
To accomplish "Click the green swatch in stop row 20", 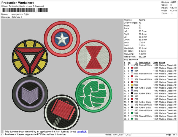I will tap(132, 119).
